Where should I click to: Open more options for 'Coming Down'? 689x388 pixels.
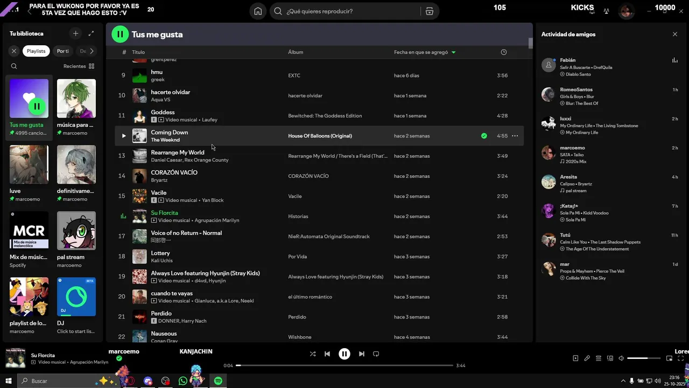click(515, 136)
